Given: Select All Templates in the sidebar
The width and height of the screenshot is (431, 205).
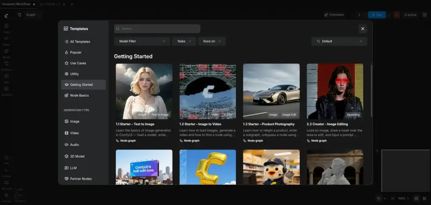Looking at the screenshot, I should pyautogui.click(x=83, y=42).
